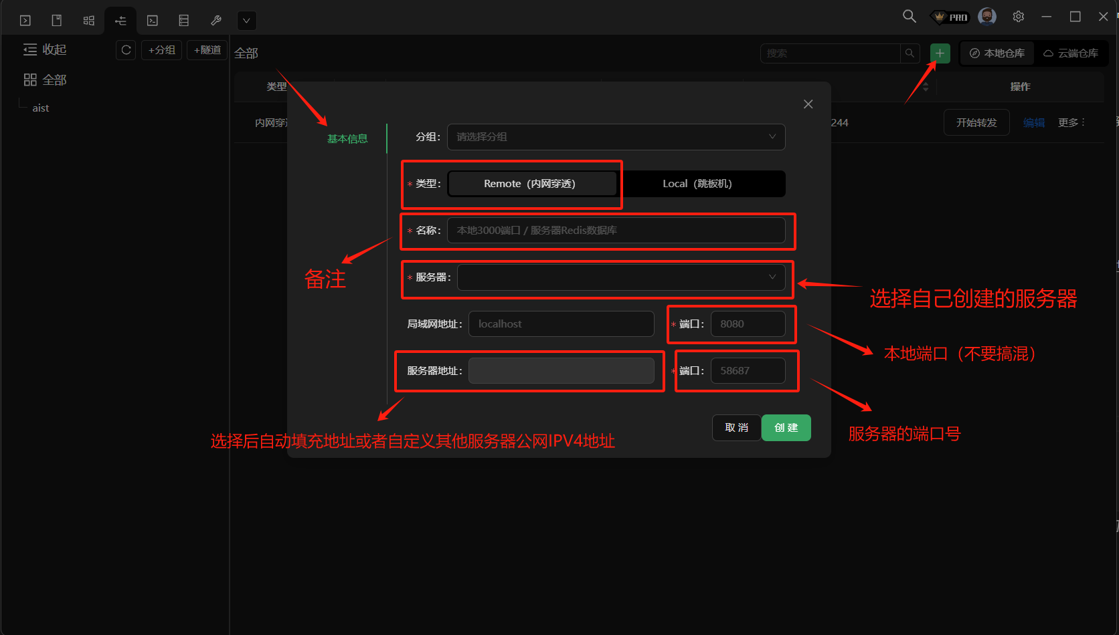Click the refresh icon beside +分组
This screenshot has height=635, width=1119.
pyautogui.click(x=126, y=50)
